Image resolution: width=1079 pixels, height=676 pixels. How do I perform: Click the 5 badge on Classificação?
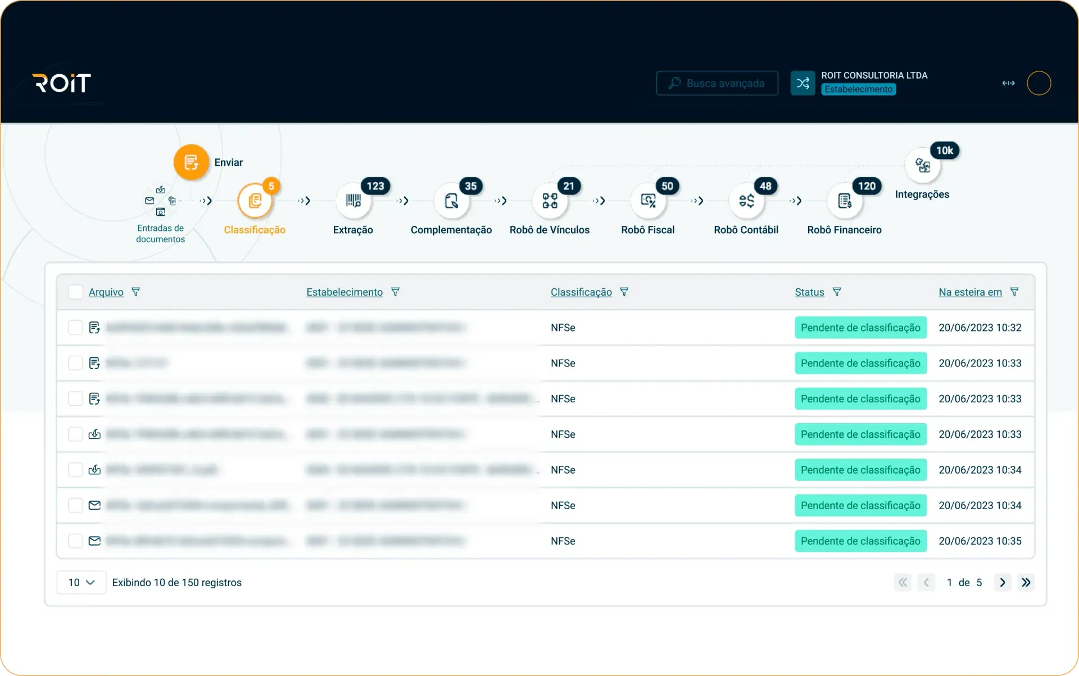click(x=271, y=186)
